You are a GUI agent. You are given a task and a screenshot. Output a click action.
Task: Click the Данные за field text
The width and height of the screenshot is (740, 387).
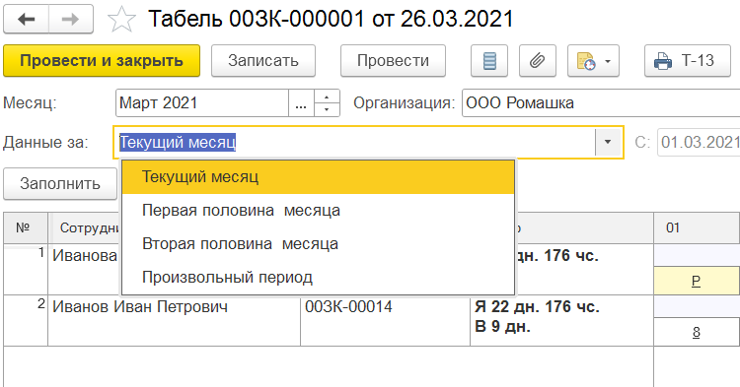tap(178, 142)
